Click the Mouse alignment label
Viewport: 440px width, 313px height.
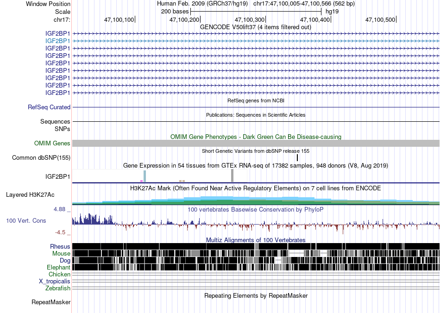click(61, 254)
